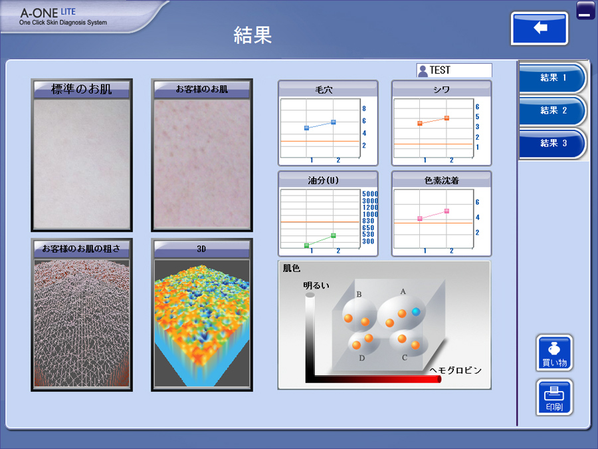Select the TEST user name field
Screen dimensions: 598x449
[460, 71]
